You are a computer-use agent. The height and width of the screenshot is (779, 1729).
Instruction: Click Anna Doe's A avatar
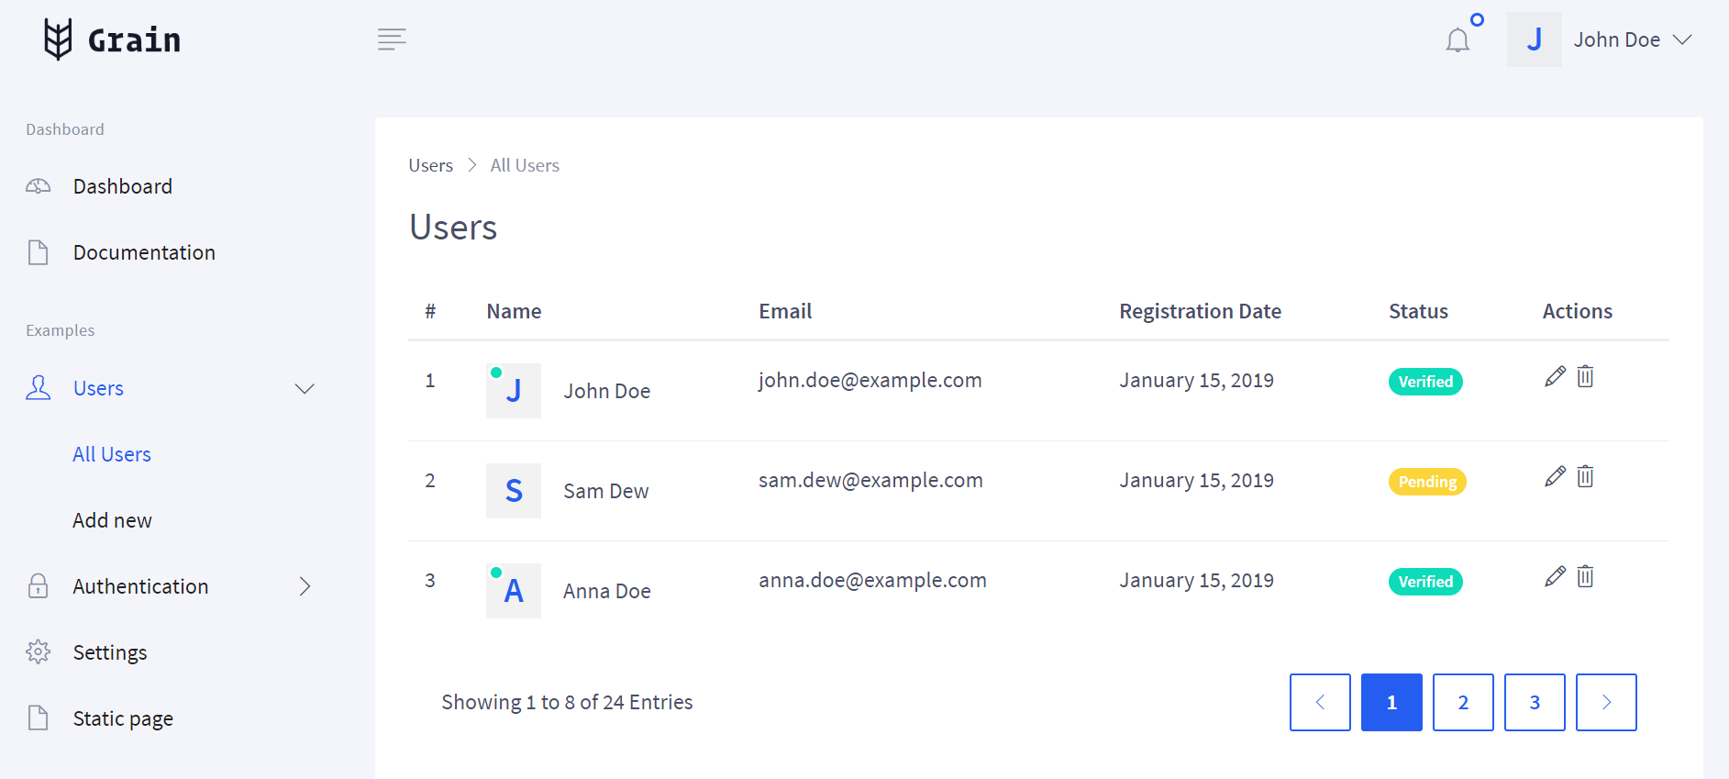pos(514,591)
